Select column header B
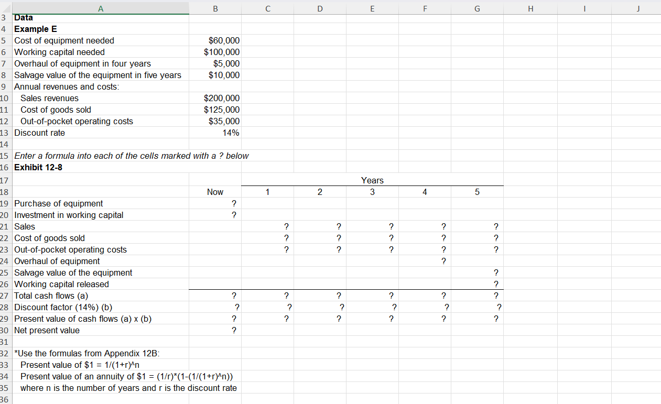Image resolution: width=661 pixels, height=404 pixels. (x=215, y=8)
